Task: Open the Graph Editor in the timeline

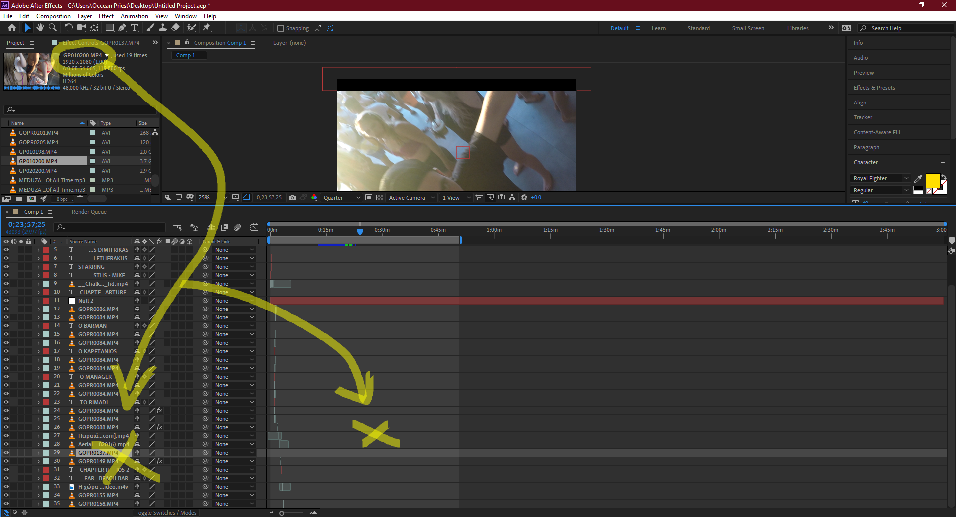Action: (254, 227)
